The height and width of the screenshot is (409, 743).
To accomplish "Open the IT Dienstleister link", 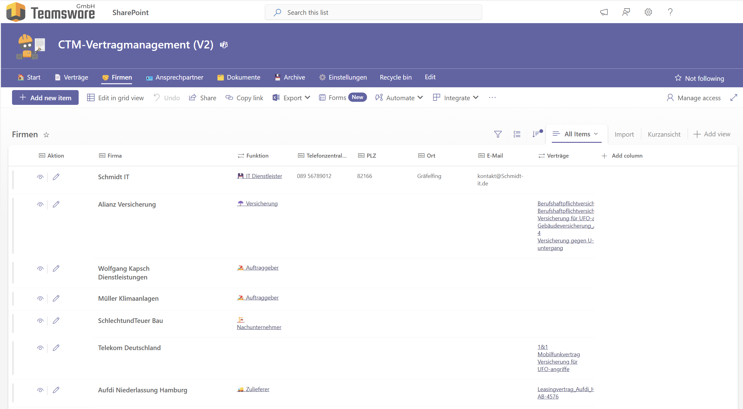I will click(x=263, y=176).
